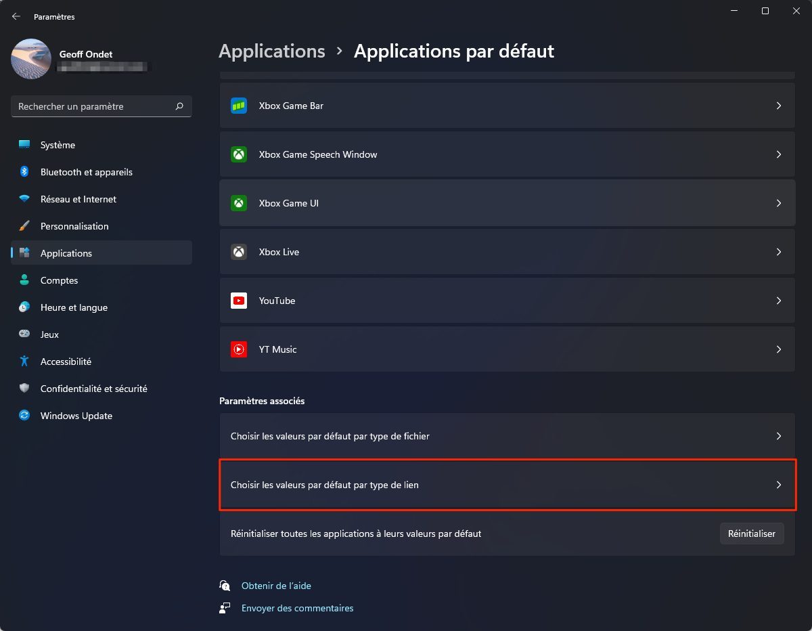The height and width of the screenshot is (631, 812).
Task: Click the Accessibilité figure icon
Action: coord(24,362)
